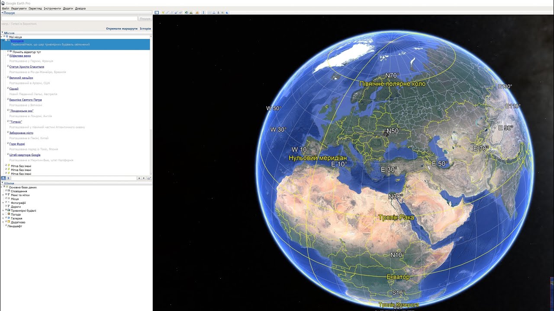Move item up with the up arrow button
The image size is (554, 311).
139,178
